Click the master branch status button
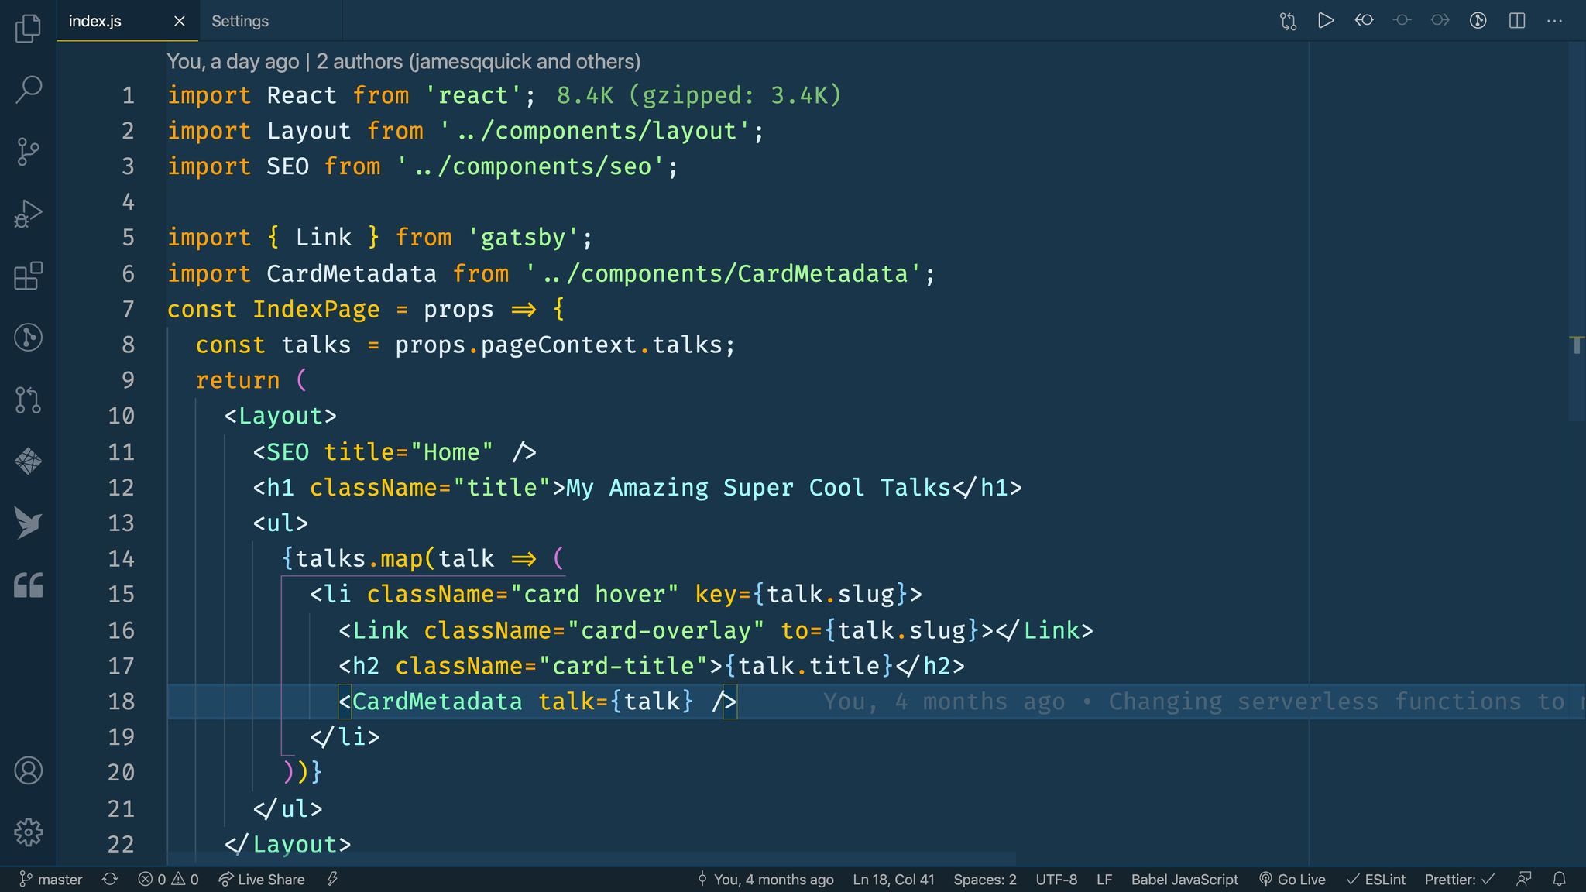The image size is (1586, 892). [x=51, y=880]
